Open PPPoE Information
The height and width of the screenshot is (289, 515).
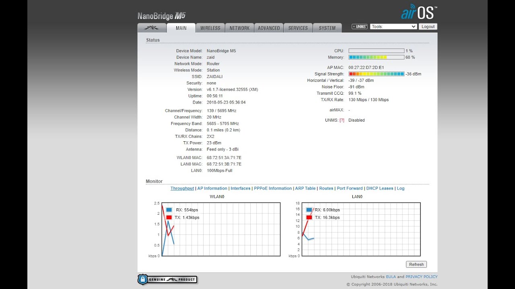273,188
